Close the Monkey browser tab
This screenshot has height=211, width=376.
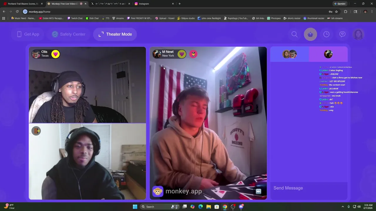(85, 4)
